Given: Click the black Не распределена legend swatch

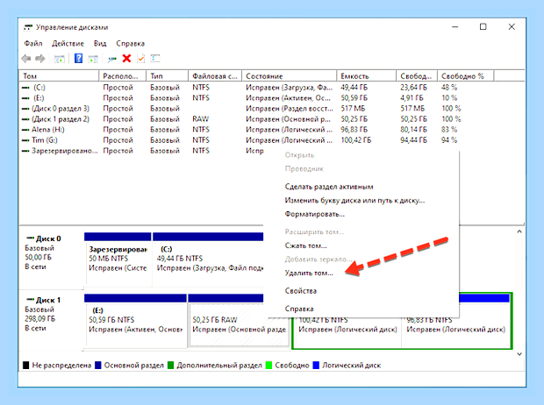Looking at the screenshot, I should [26, 366].
